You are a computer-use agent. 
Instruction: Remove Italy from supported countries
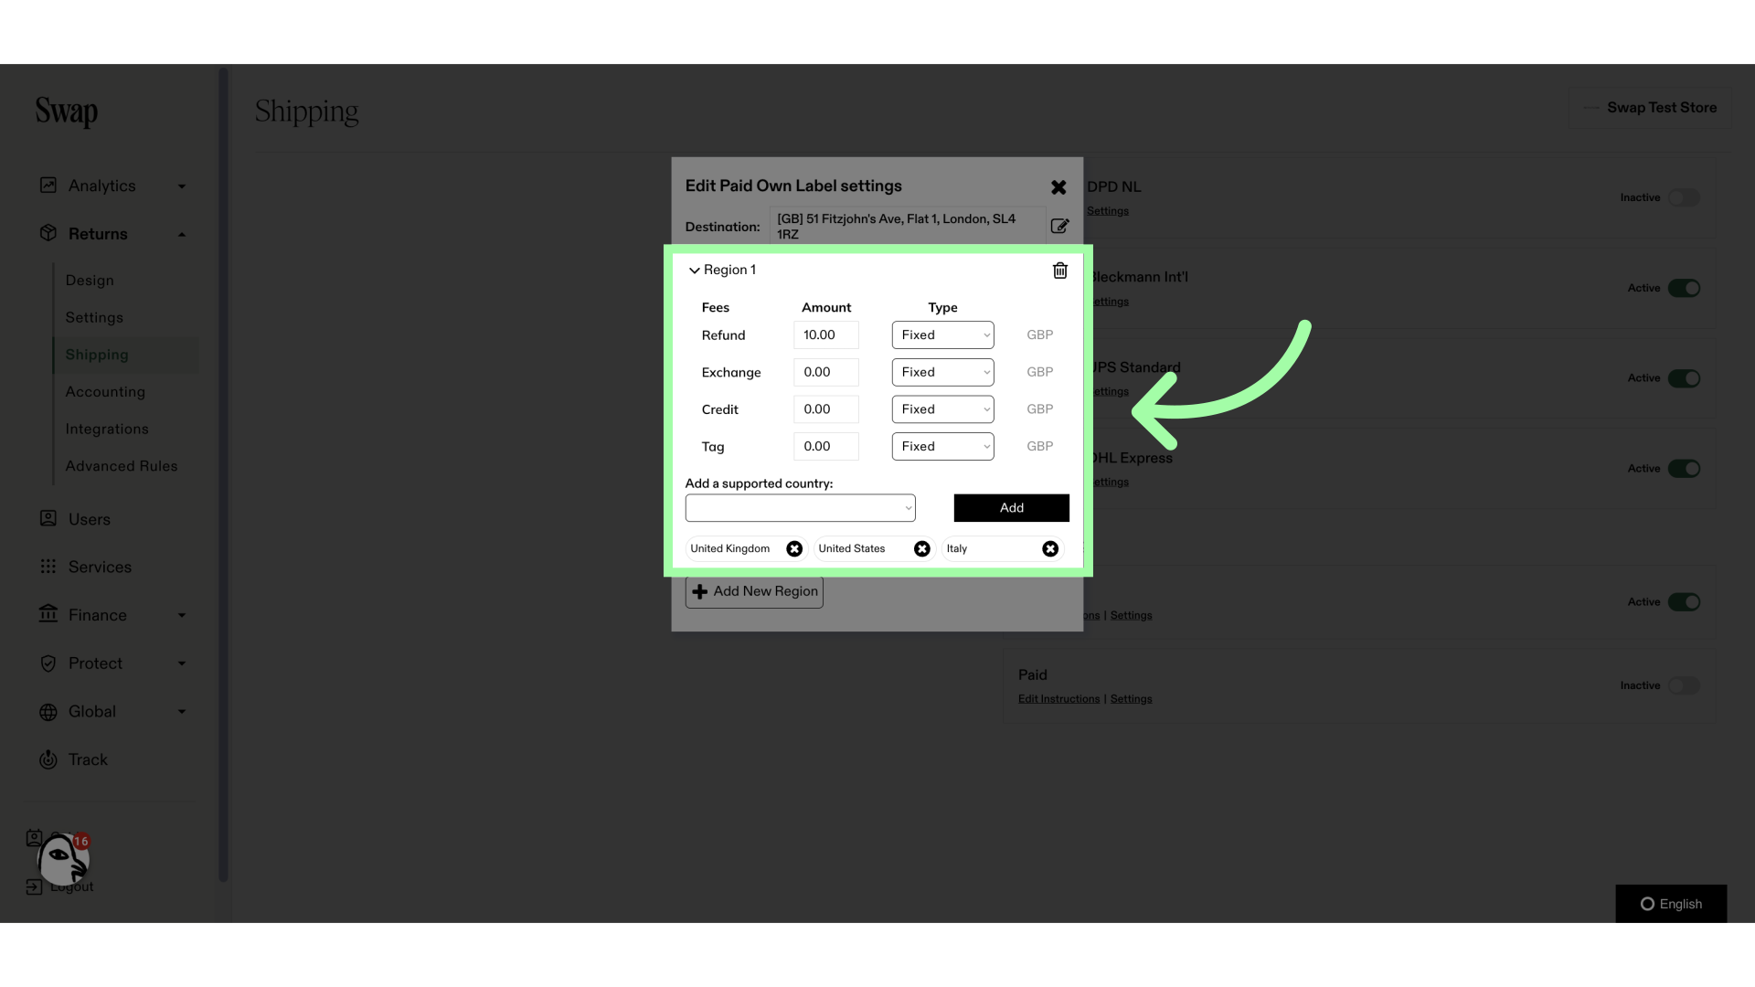point(1050,548)
